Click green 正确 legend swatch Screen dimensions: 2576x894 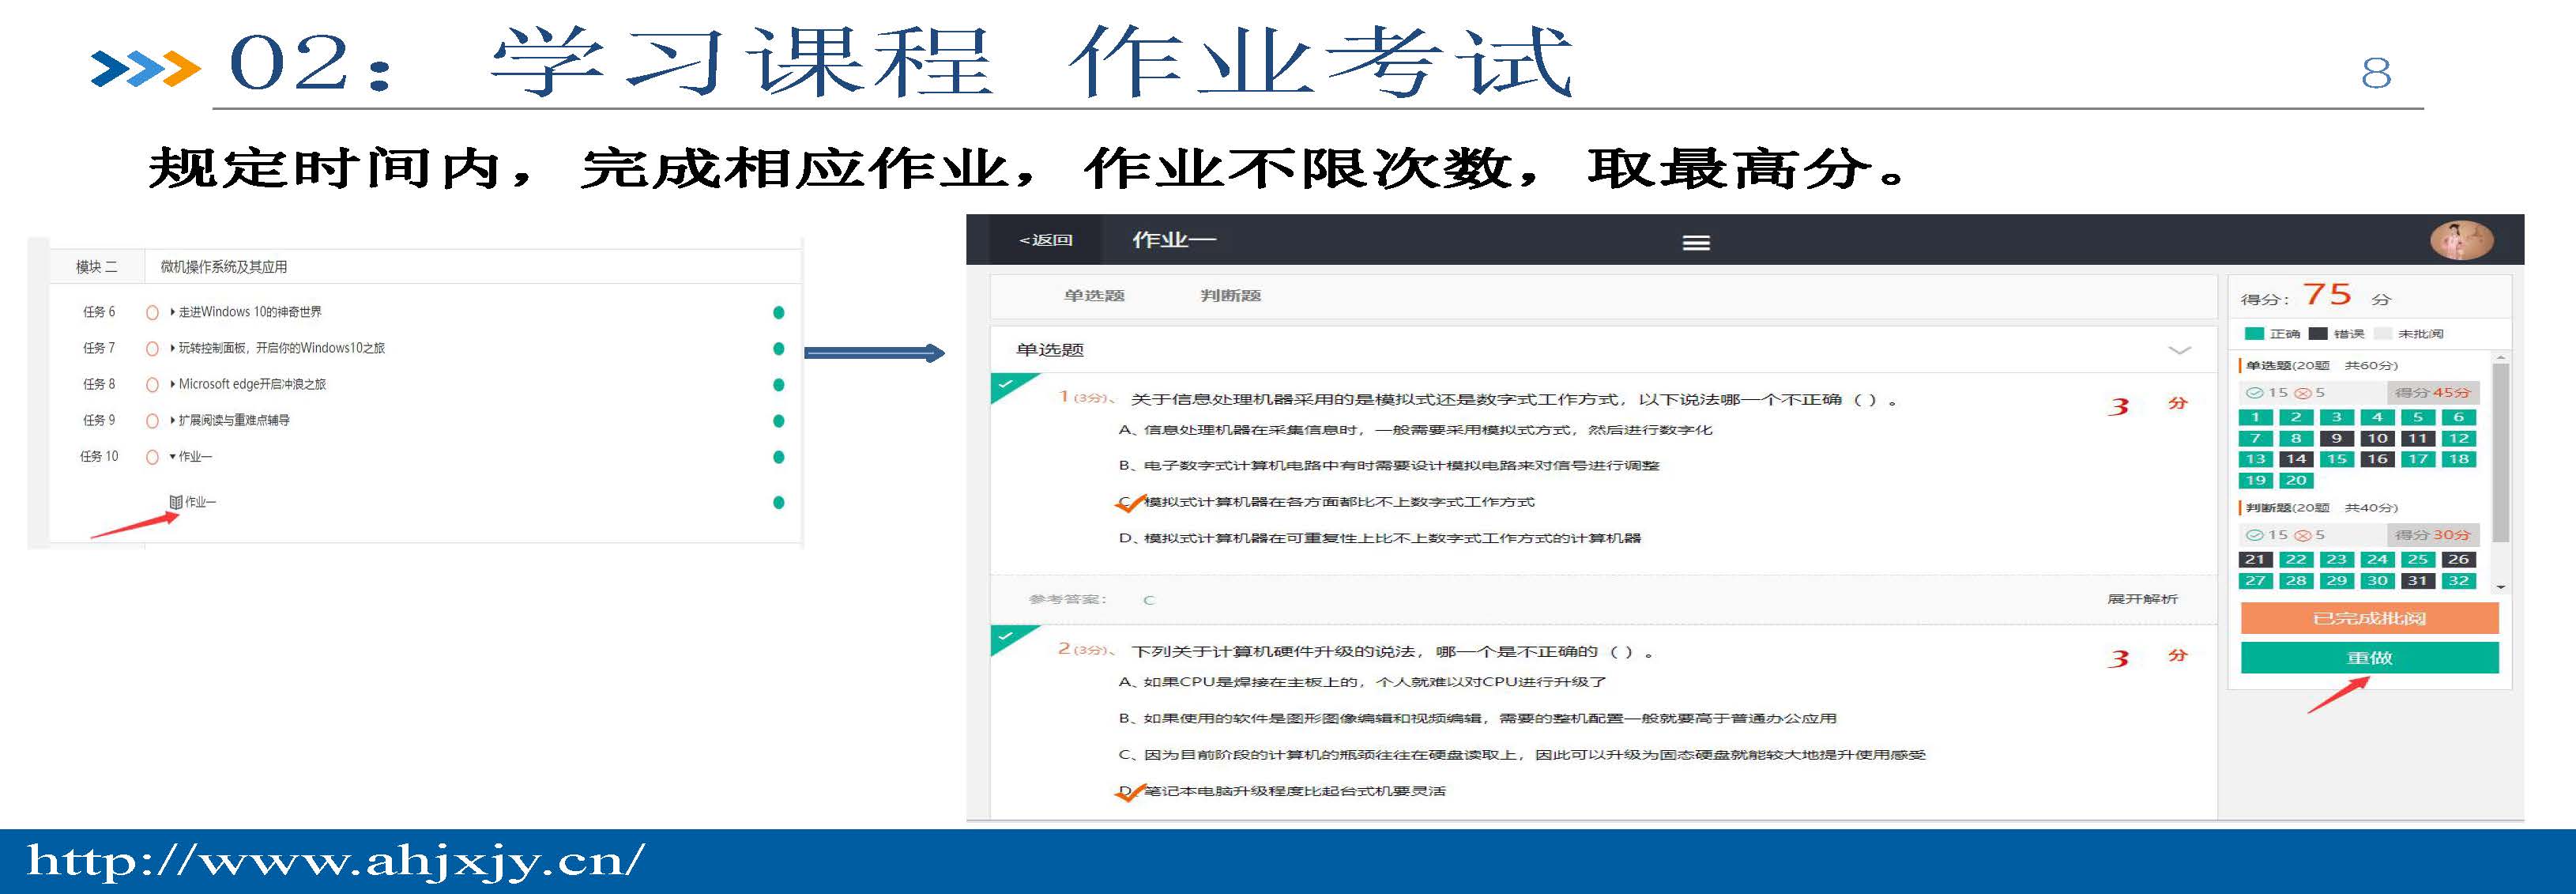[2254, 333]
